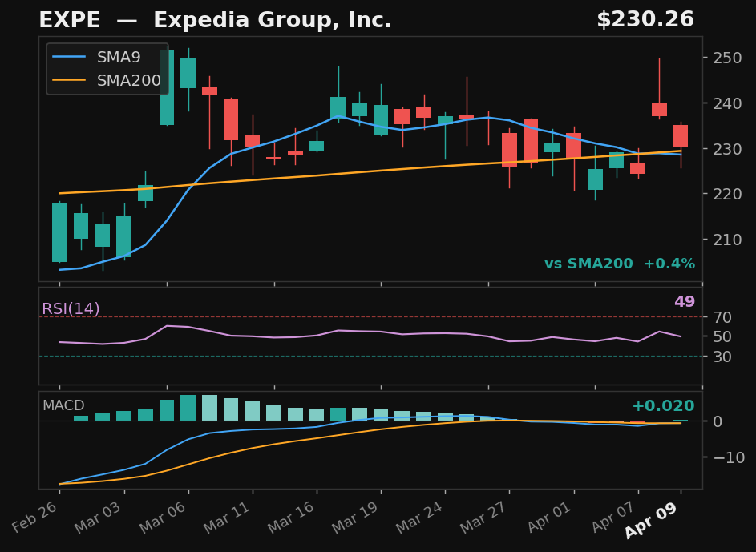Hide the RSI(14) indicator label

[71, 307]
